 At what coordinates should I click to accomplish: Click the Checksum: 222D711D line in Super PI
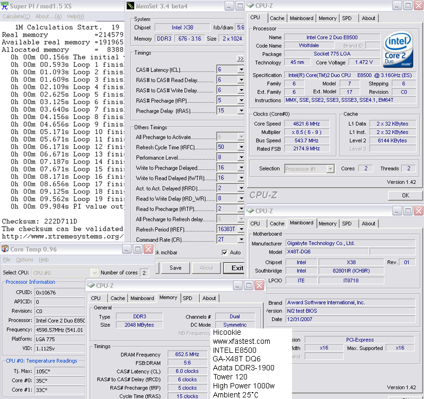[x=39, y=221]
